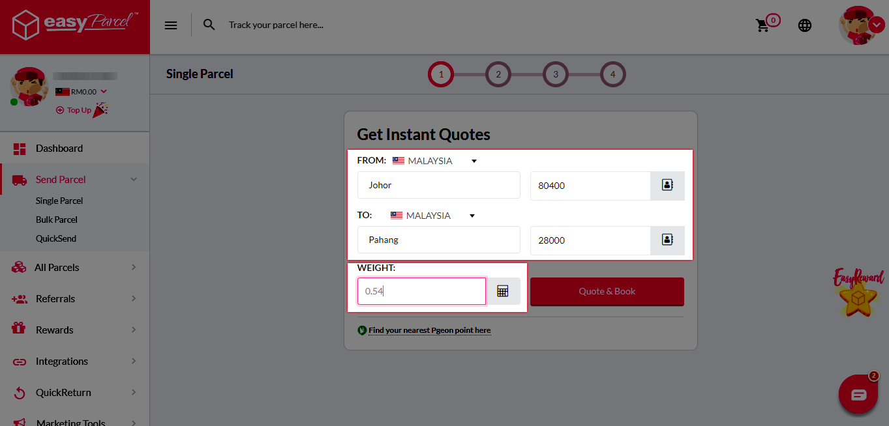Click the Johor state field
This screenshot has width=889, height=426.
439,185
